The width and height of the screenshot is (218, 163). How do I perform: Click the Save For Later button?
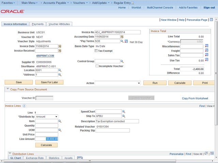coord(49,82)
